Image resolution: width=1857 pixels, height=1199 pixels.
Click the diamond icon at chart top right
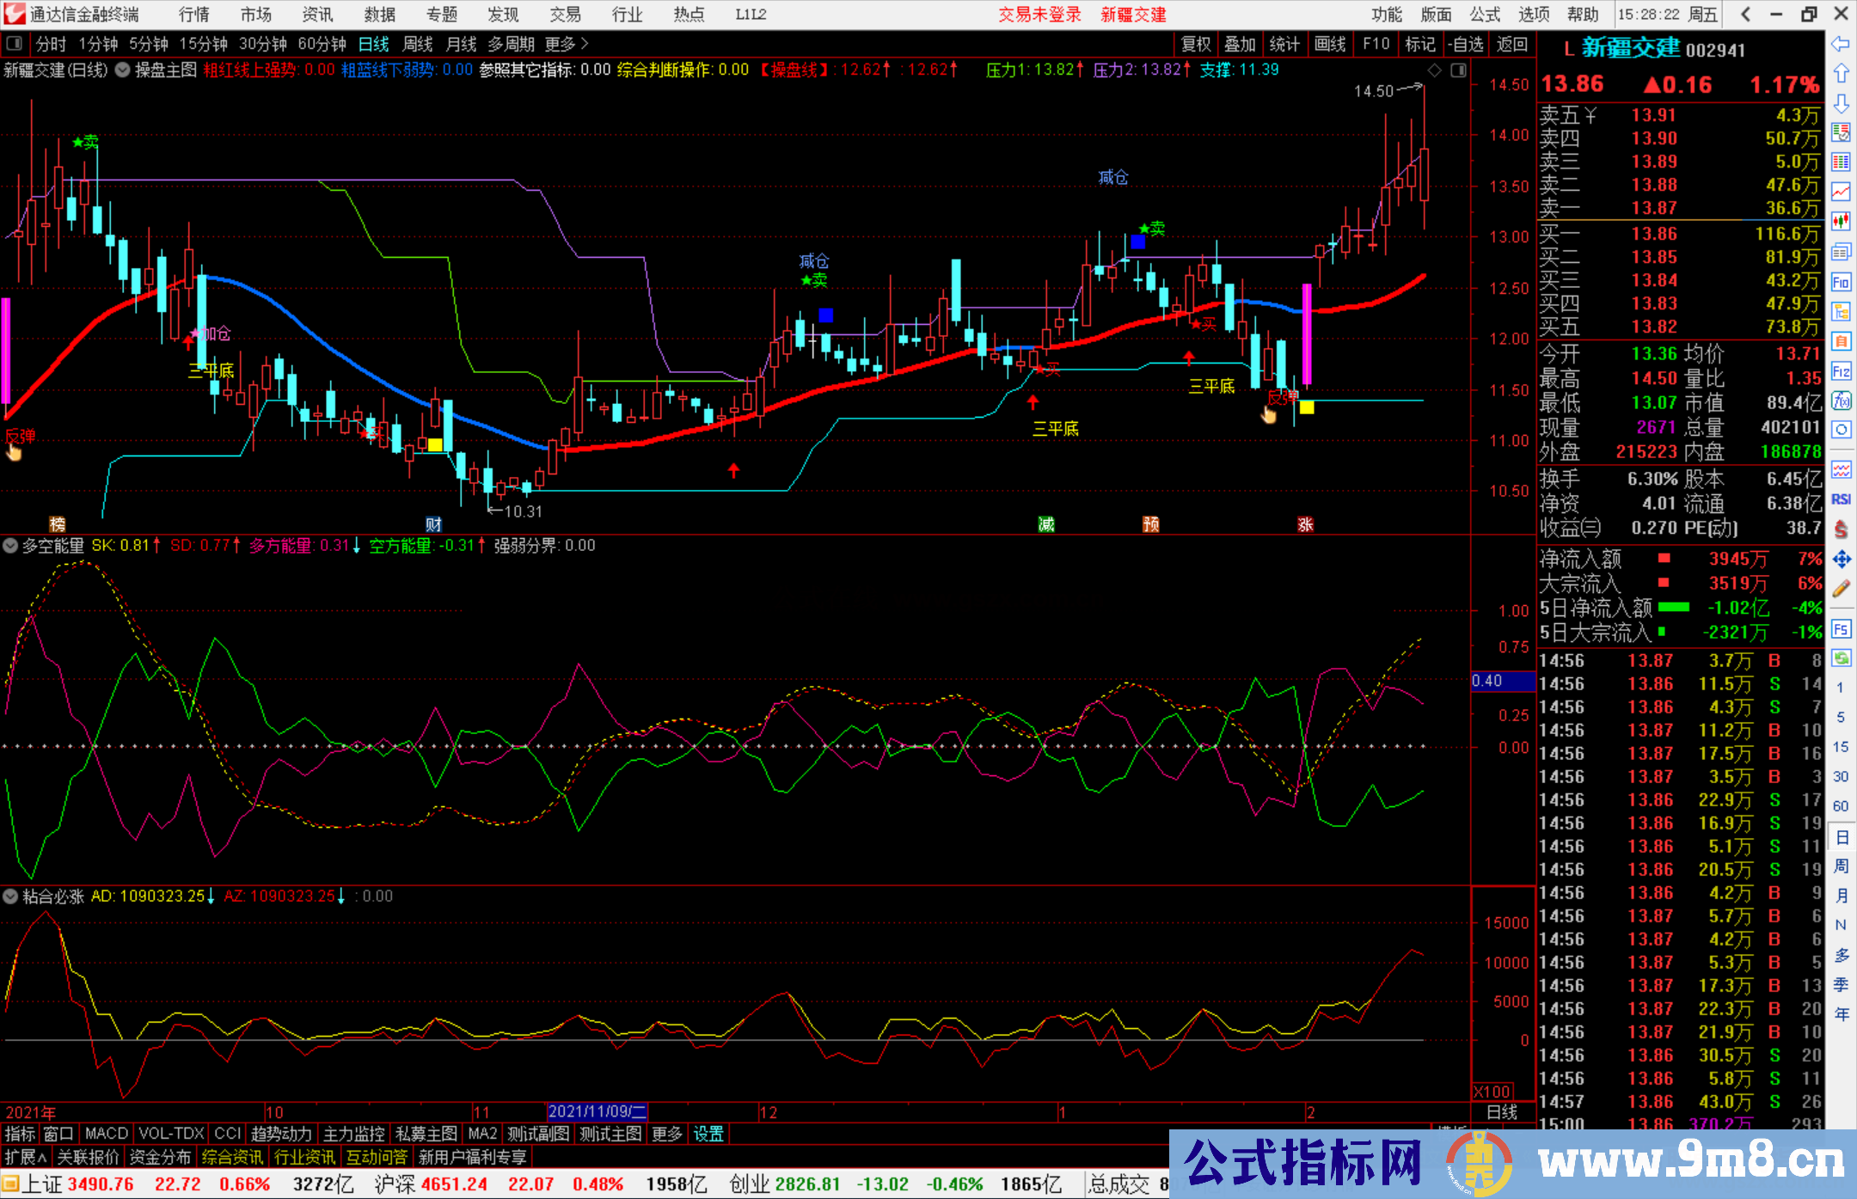(1433, 70)
